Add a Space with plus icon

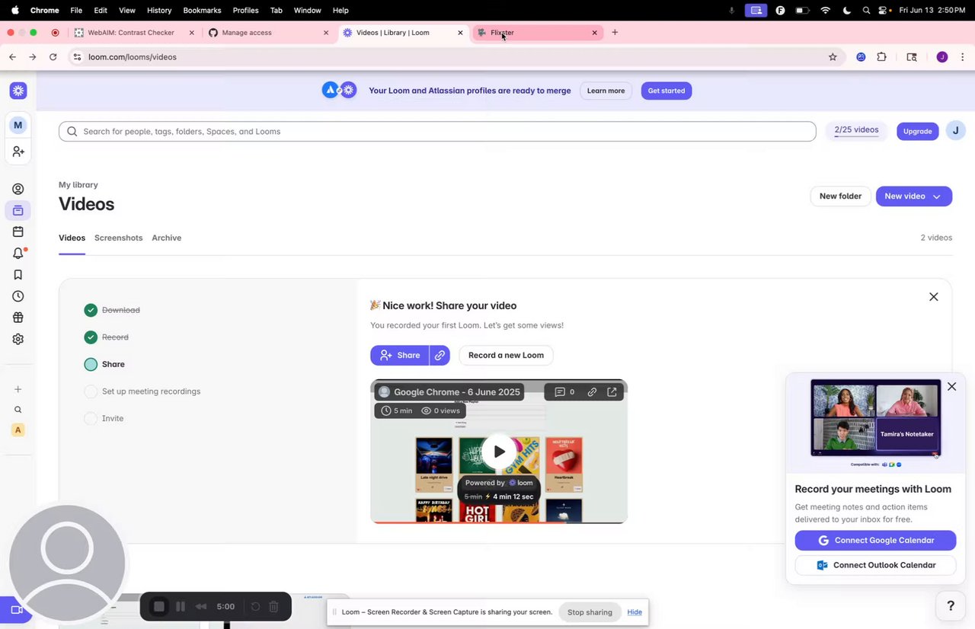(x=18, y=389)
